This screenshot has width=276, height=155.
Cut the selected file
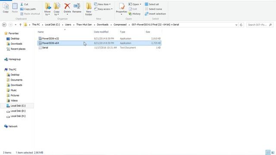(x=24, y=4)
